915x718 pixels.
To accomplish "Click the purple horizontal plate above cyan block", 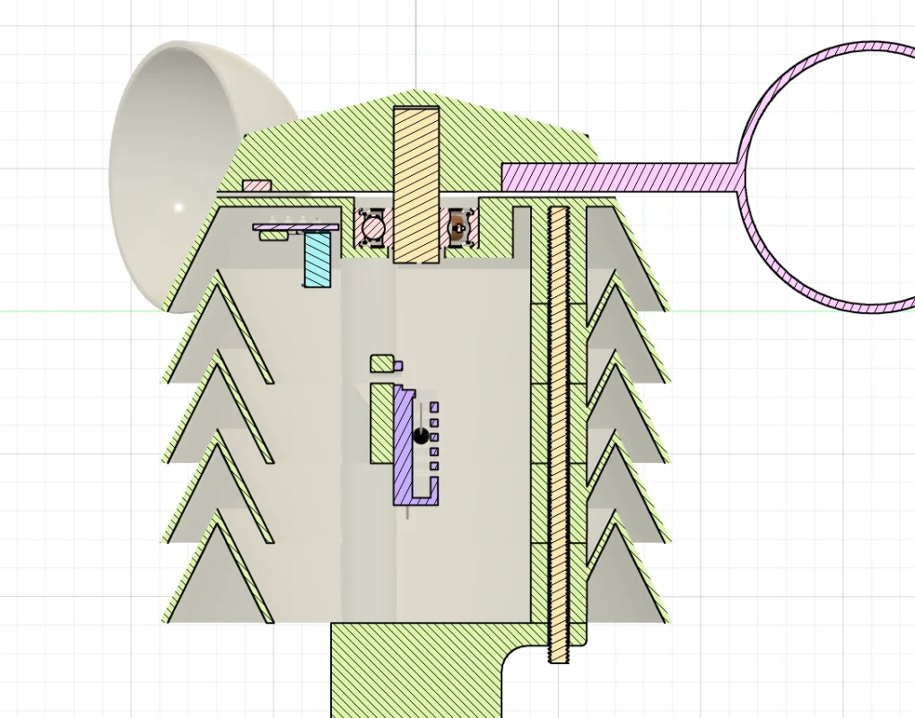I will (x=296, y=227).
